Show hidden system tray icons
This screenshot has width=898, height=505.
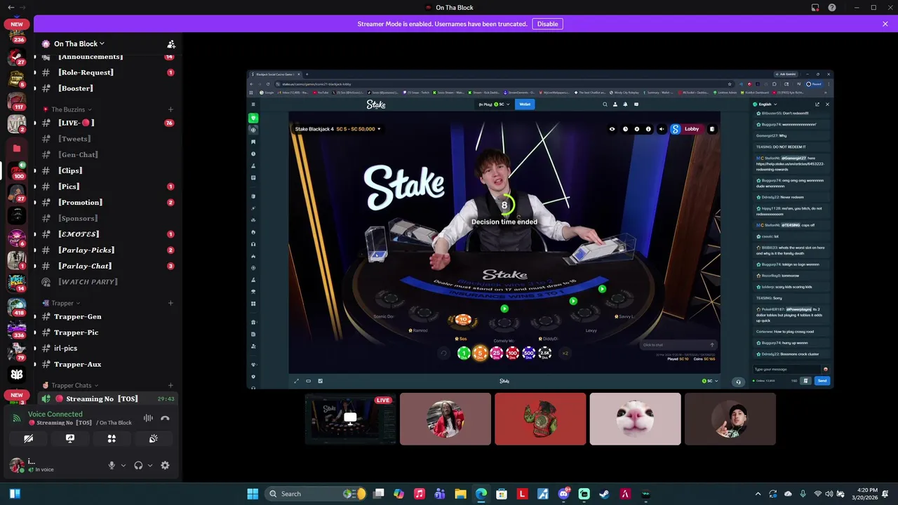click(758, 494)
